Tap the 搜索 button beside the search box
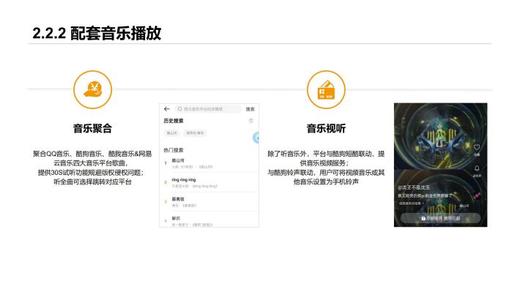The height and width of the screenshot is (292, 520). click(250, 109)
